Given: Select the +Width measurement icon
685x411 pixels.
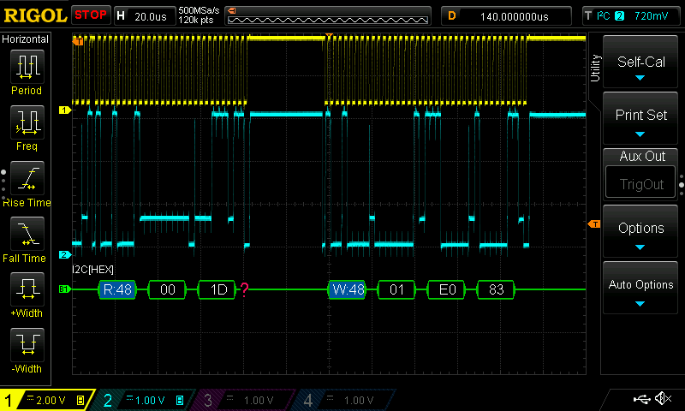Looking at the screenshot, I should (26, 291).
